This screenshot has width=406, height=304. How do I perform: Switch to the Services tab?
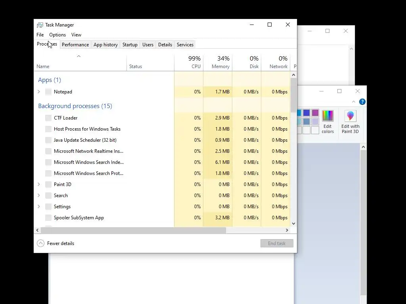point(185,45)
